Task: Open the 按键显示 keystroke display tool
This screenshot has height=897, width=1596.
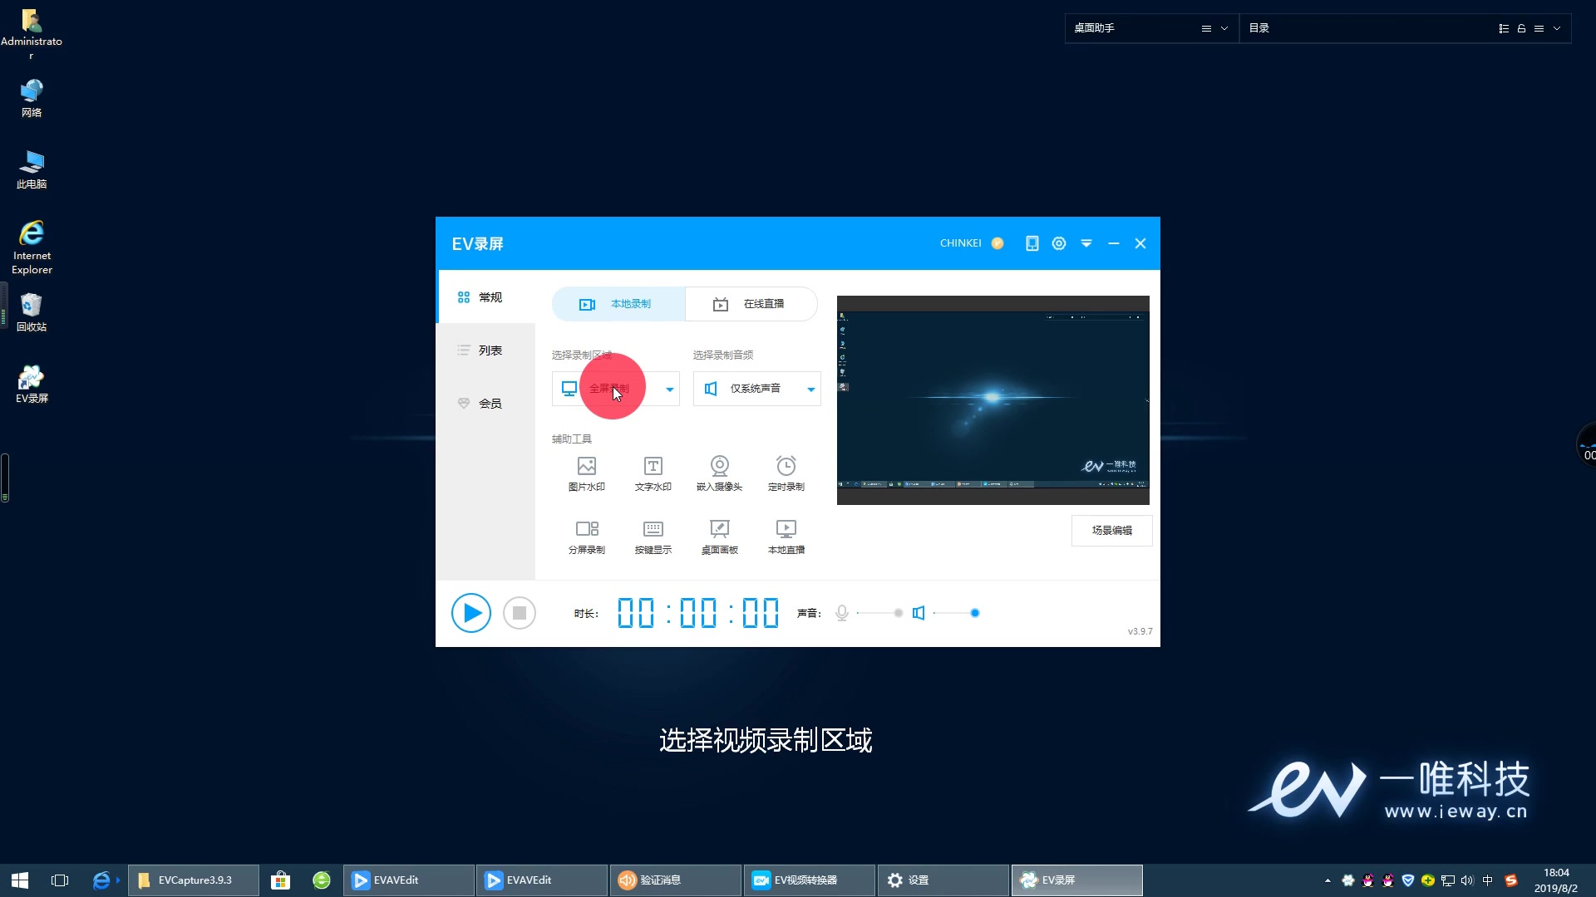Action: click(x=653, y=537)
